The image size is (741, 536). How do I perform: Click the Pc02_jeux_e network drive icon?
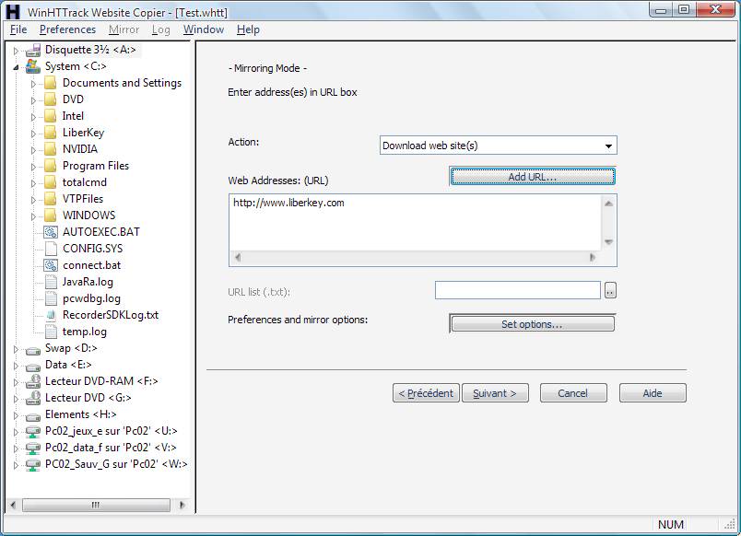(32, 432)
